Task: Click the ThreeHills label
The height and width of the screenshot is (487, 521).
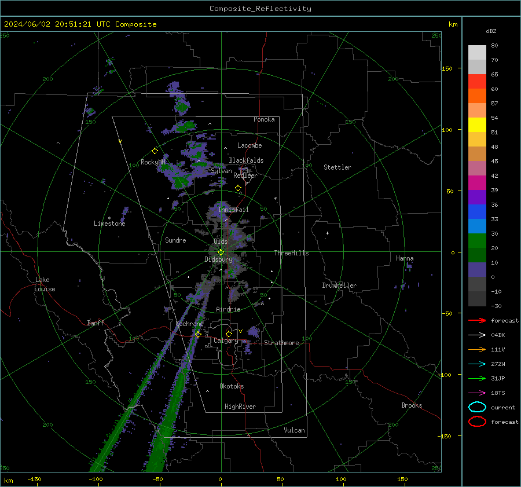Action: pyautogui.click(x=291, y=253)
